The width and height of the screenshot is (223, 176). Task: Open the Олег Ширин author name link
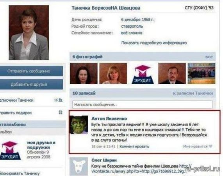(x=104, y=160)
